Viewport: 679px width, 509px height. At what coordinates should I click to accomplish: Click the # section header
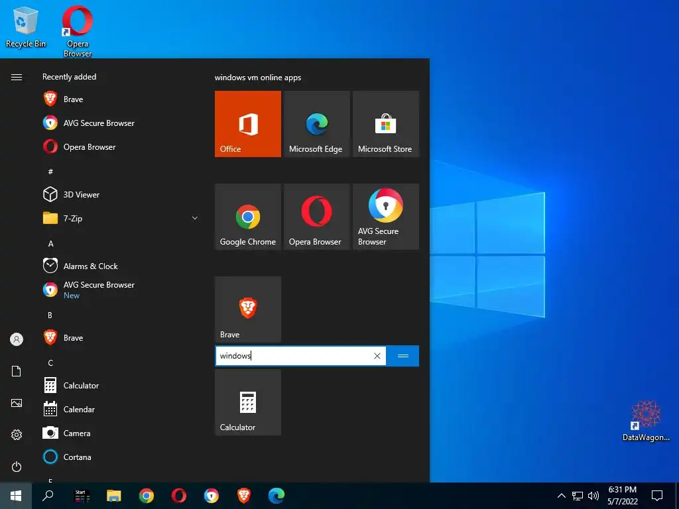click(x=50, y=172)
